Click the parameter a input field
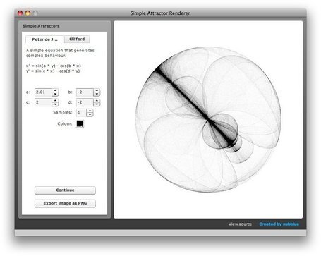This screenshot has width=321, height=256. point(43,92)
